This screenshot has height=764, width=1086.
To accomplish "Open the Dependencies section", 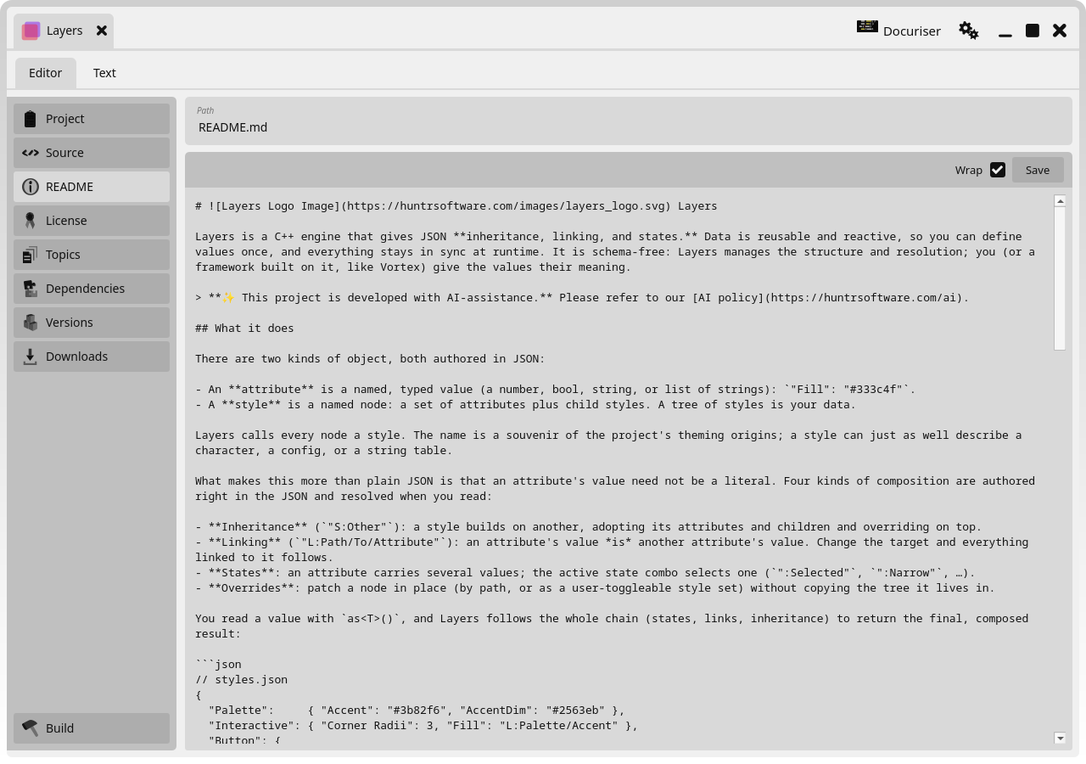I will click(92, 289).
